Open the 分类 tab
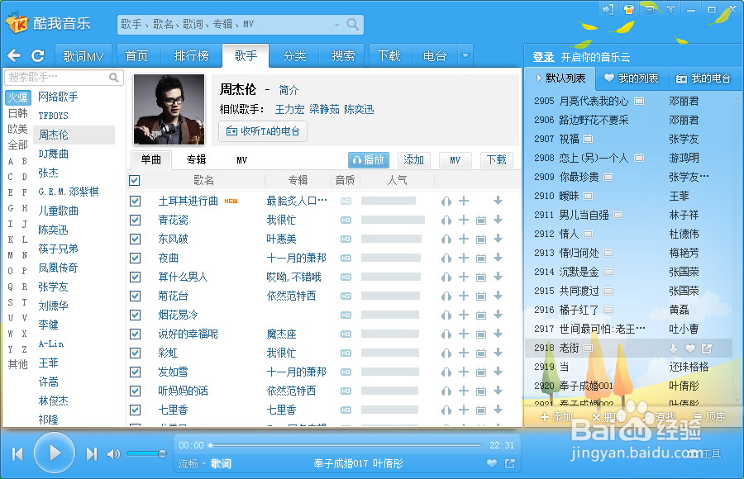The height and width of the screenshot is (479, 744). pos(294,56)
